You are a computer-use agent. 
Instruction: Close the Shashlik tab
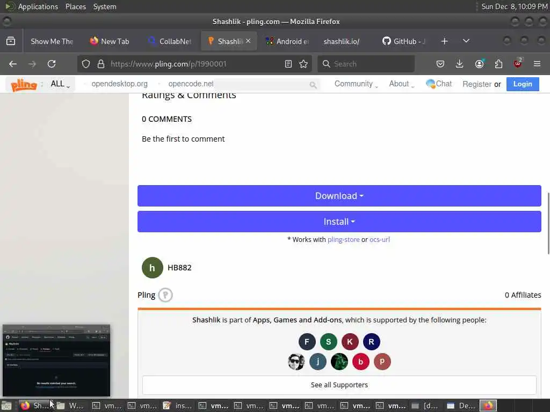(x=248, y=41)
